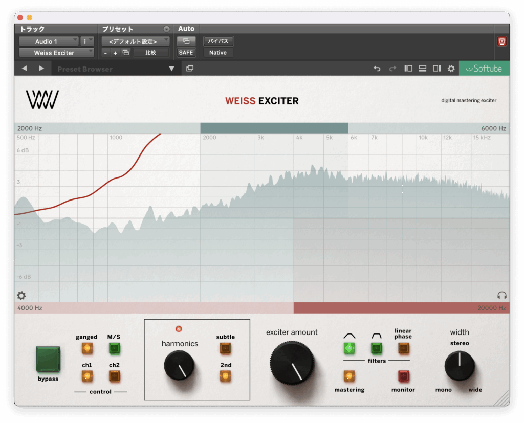Click the バイパス bypass button
524x423 pixels.
[218, 41]
